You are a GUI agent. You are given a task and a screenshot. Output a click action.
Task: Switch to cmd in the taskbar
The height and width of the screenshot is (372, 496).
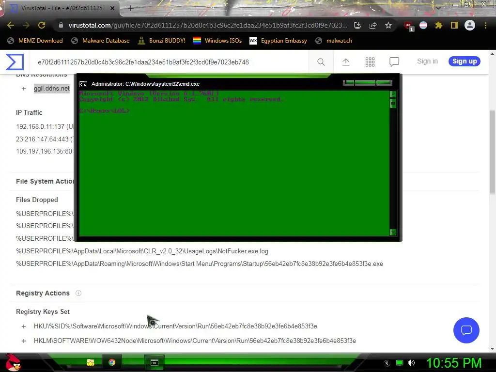pyautogui.click(x=155, y=362)
